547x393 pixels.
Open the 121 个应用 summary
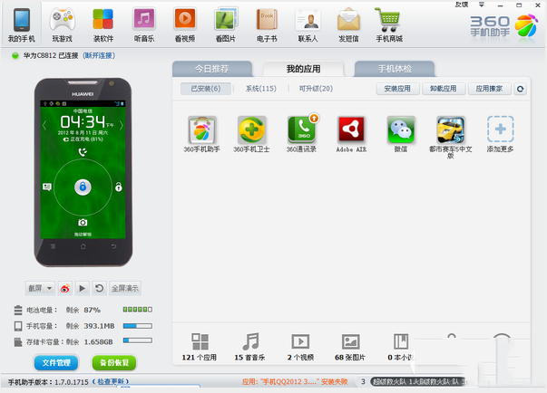[200, 347]
